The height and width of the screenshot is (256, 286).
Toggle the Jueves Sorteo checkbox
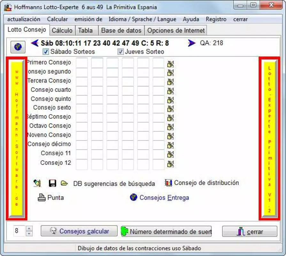point(120,52)
